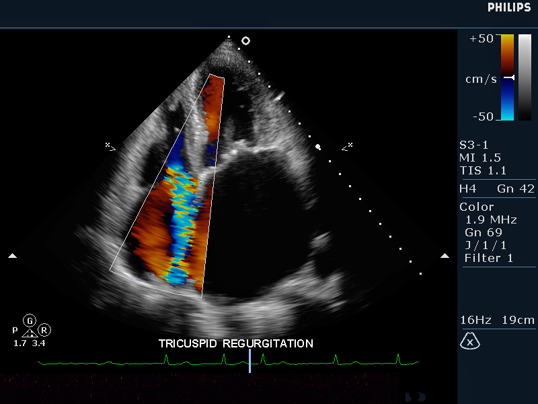Click the +50 velocity value
The height and width of the screenshot is (404, 538).
(482, 38)
